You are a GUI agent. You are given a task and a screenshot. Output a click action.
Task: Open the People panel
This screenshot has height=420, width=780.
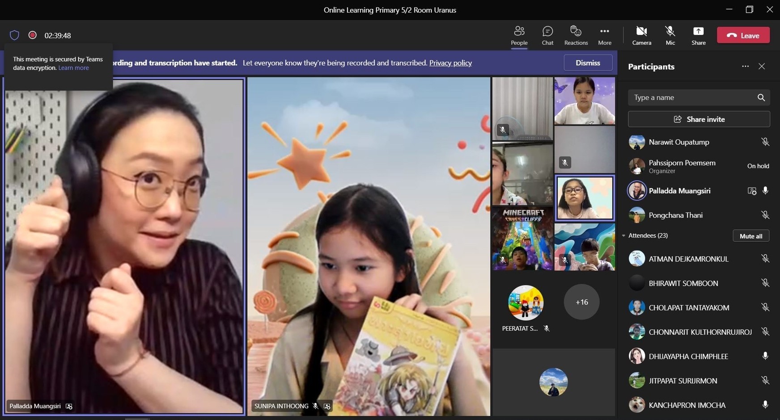click(519, 35)
